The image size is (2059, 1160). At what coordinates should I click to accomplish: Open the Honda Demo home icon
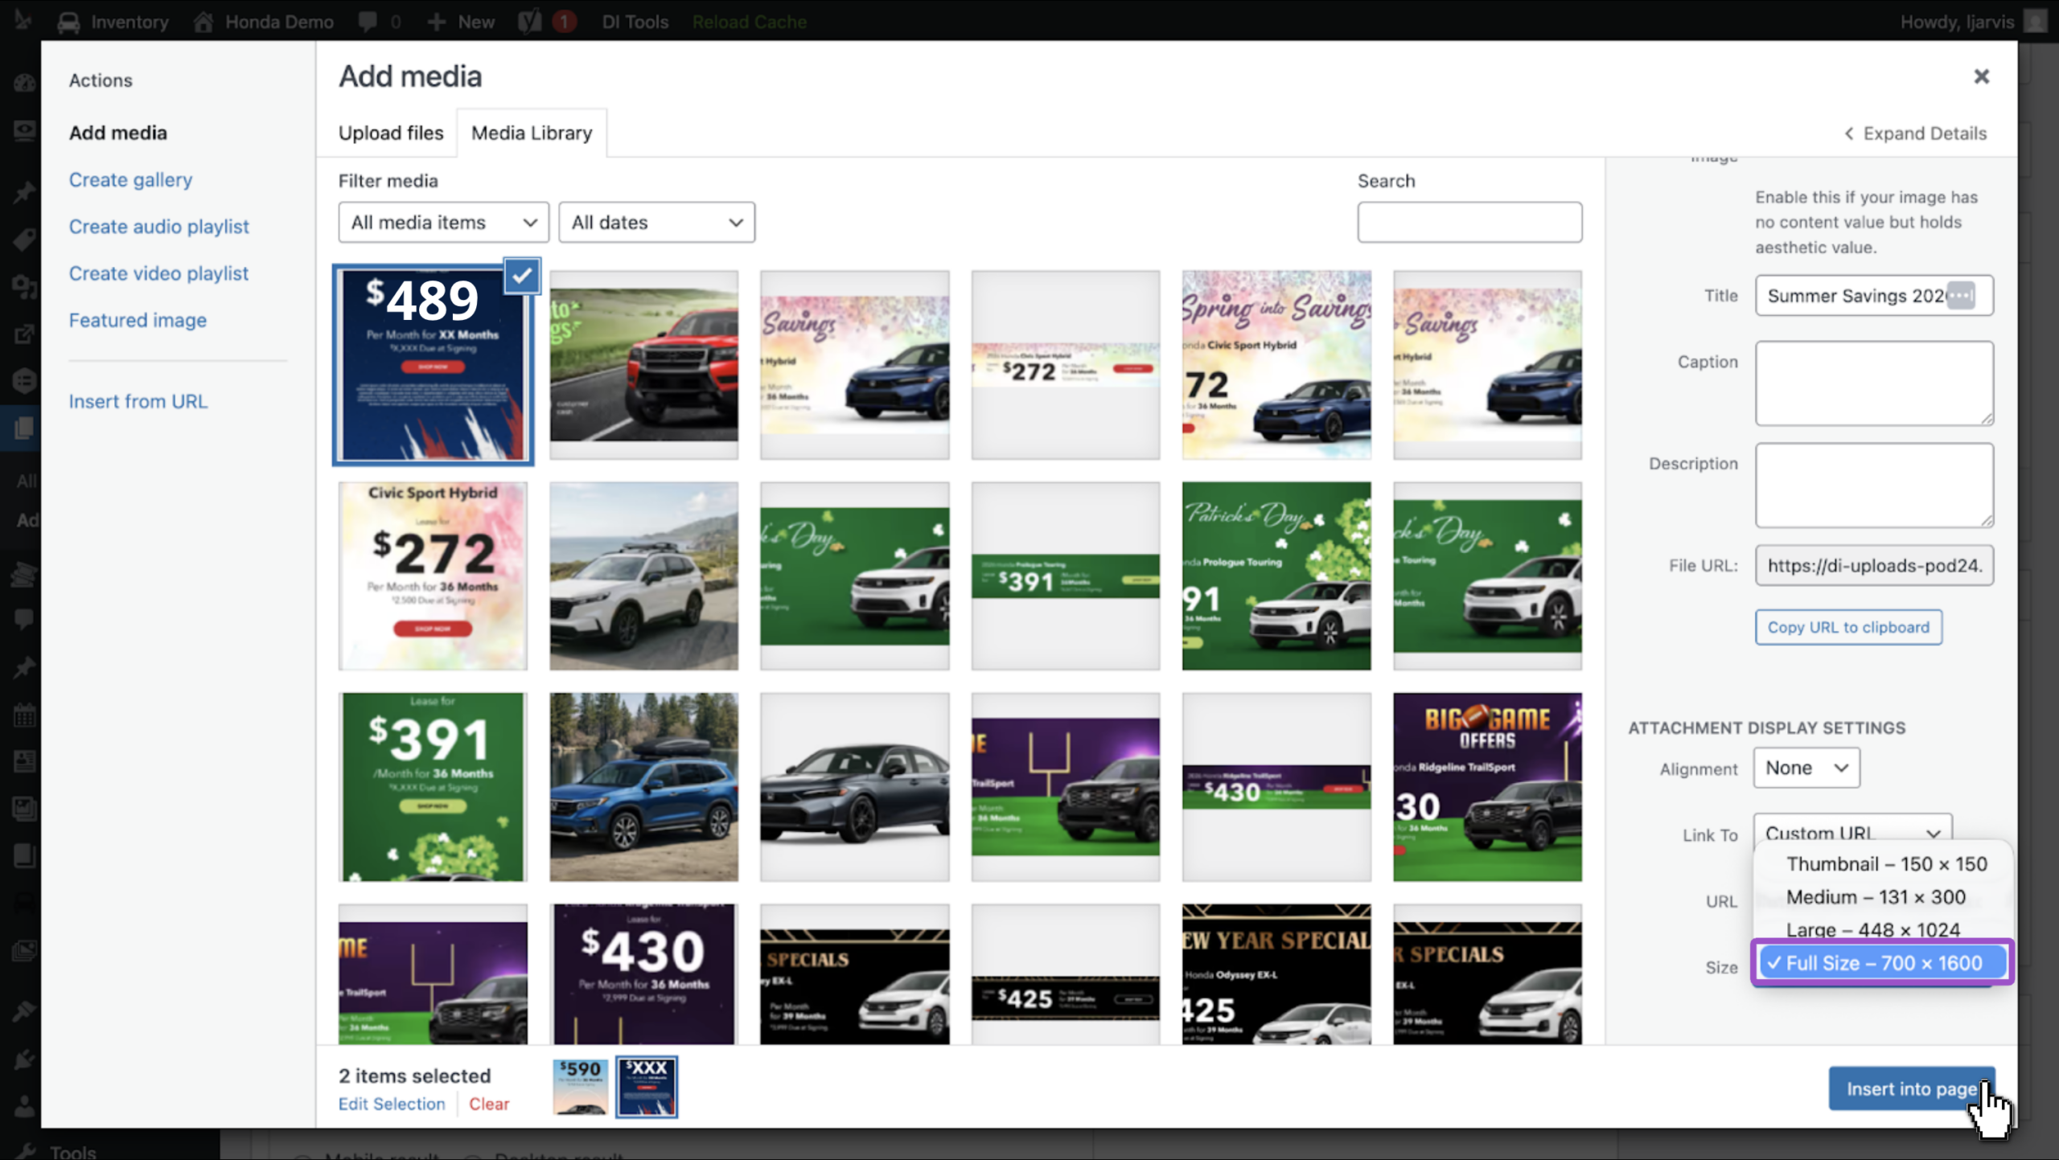click(x=203, y=22)
